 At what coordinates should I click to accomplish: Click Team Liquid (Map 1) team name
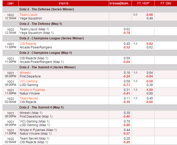click(35, 29)
